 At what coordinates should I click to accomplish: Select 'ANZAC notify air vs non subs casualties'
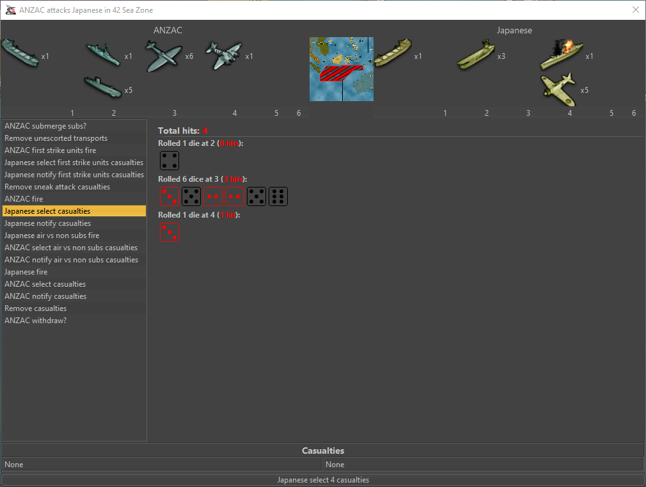pos(74,260)
